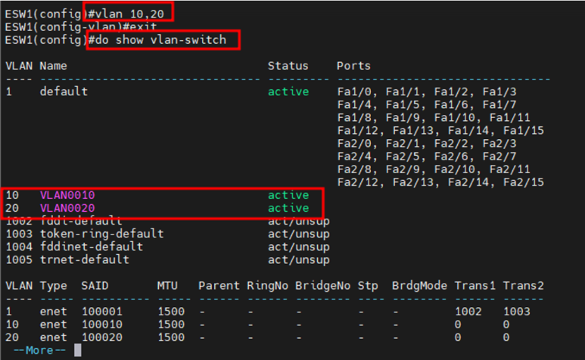
Task: Click the SAID value 100010
Action: [x=101, y=324]
